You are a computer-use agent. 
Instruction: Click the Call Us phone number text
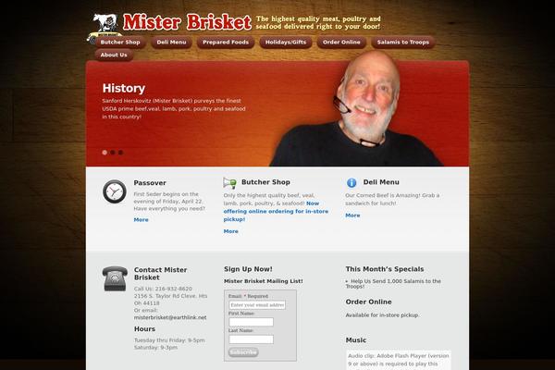pyautogui.click(x=163, y=289)
